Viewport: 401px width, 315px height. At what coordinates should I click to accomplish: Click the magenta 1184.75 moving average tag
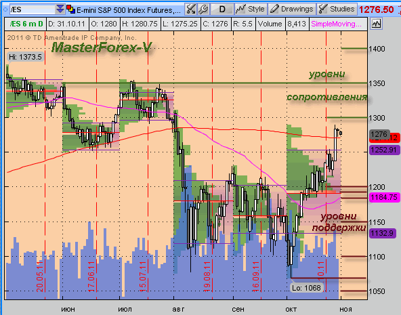click(x=384, y=197)
